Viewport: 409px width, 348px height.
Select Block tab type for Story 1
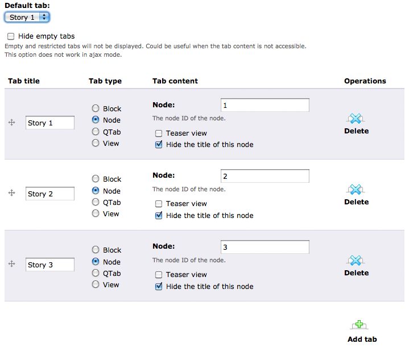coord(96,108)
